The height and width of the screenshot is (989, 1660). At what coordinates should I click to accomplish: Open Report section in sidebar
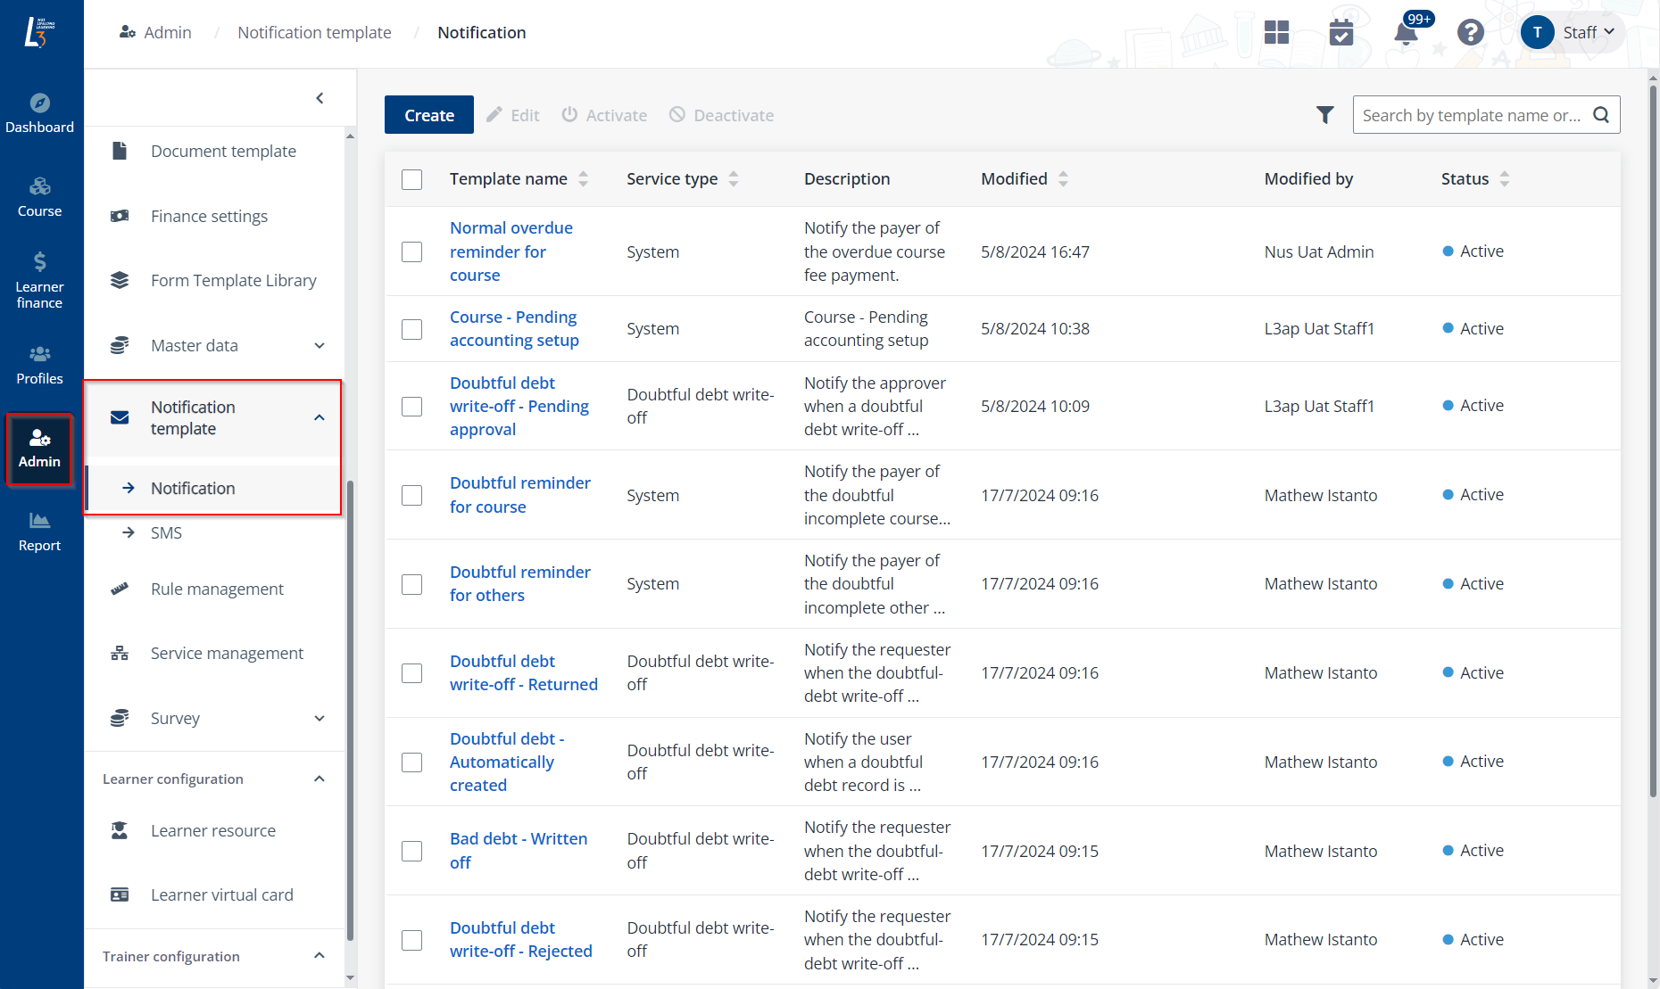pos(40,532)
